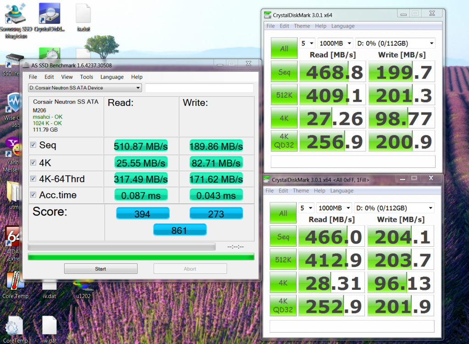Open Help menu in bottom CrystalDiskMark
469x344 pixels.
[x=320, y=190]
